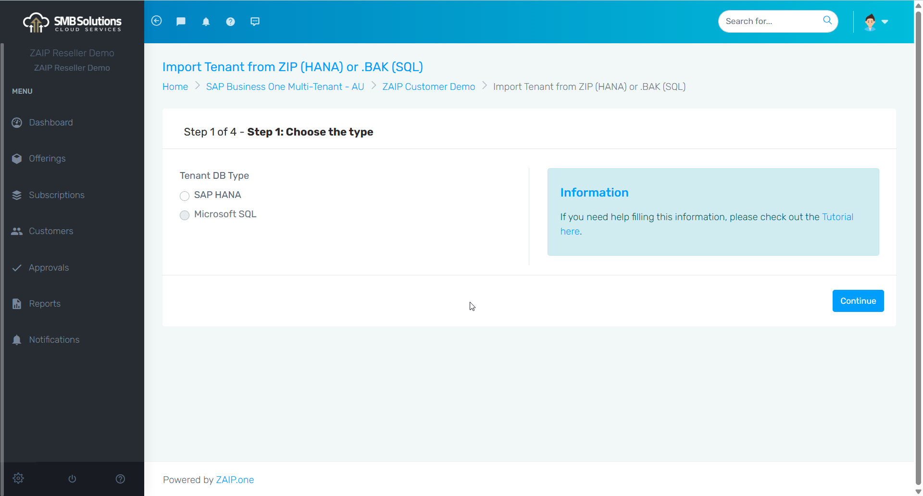Click the help question mark in header
The width and height of the screenshot is (923, 496).
tap(230, 22)
